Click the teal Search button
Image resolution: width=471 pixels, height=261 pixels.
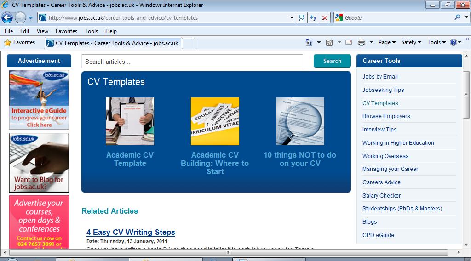click(332, 61)
